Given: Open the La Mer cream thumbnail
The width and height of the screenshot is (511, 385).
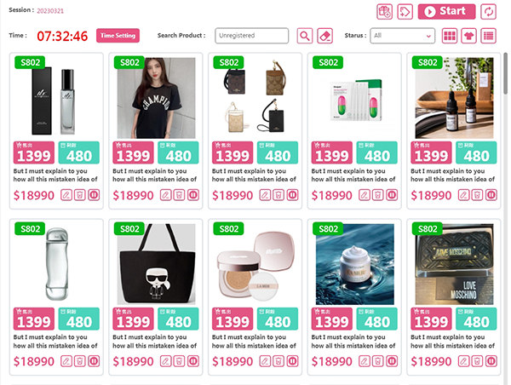Looking at the screenshot, I should pyautogui.click(x=354, y=264).
